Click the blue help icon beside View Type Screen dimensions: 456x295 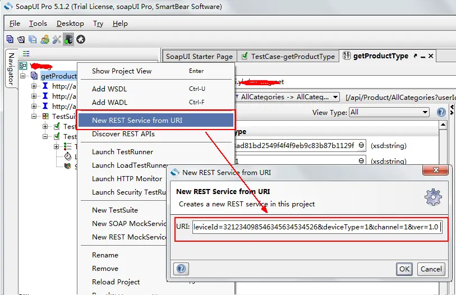[x=441, y=112]
